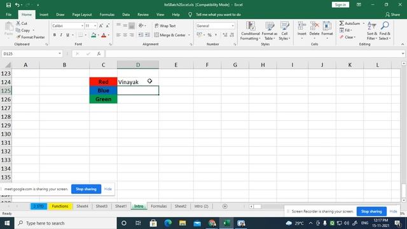Open the Fill Color dropdown arrow
Screen dimensions: 407x229
point(99,35)
